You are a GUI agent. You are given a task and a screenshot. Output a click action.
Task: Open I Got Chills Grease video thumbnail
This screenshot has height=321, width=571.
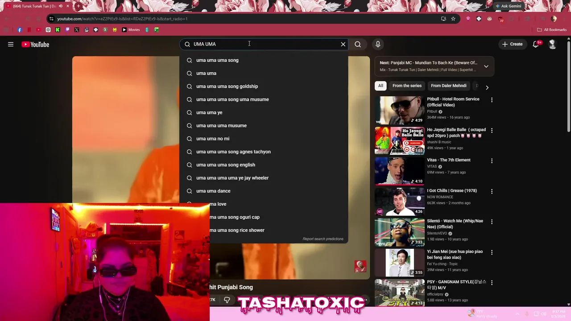400,202
